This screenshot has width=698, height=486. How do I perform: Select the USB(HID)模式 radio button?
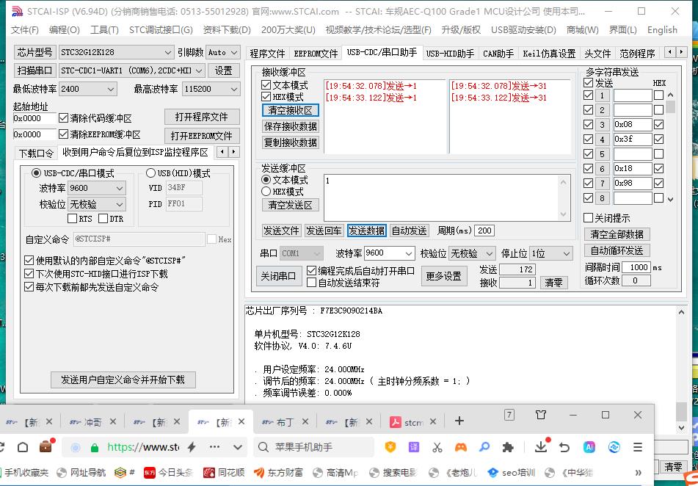(151, 173)
